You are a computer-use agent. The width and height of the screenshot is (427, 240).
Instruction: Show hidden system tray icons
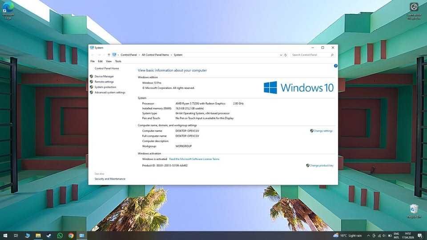click(368, 236)
